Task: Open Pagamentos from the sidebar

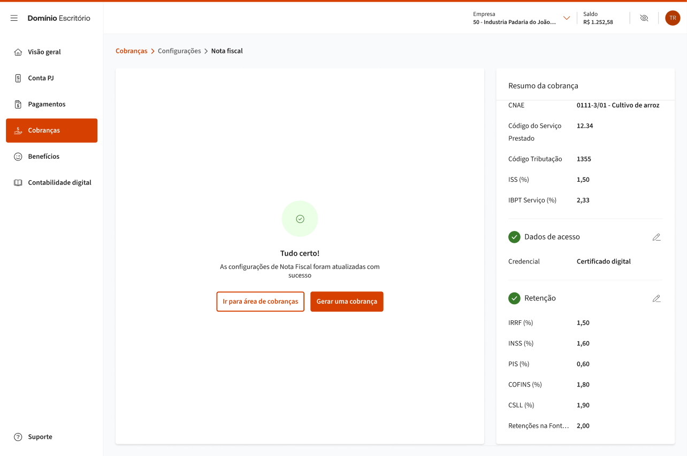Action: tap(47, 104)
